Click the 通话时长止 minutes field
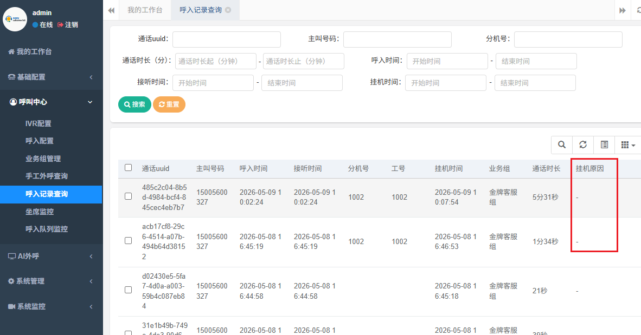Viewport: 641px width, 335px height. pos(303,61)
